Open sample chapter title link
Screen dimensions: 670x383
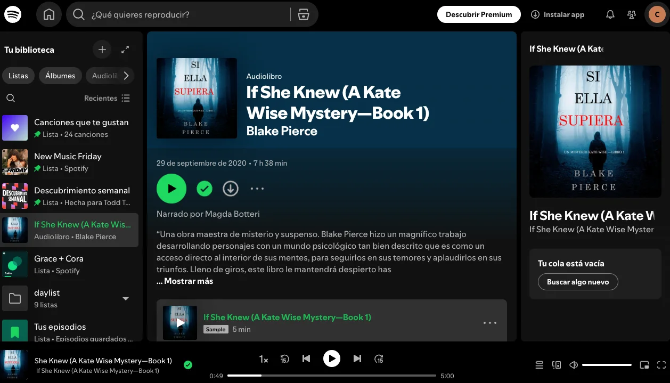[x=287, y=317]
